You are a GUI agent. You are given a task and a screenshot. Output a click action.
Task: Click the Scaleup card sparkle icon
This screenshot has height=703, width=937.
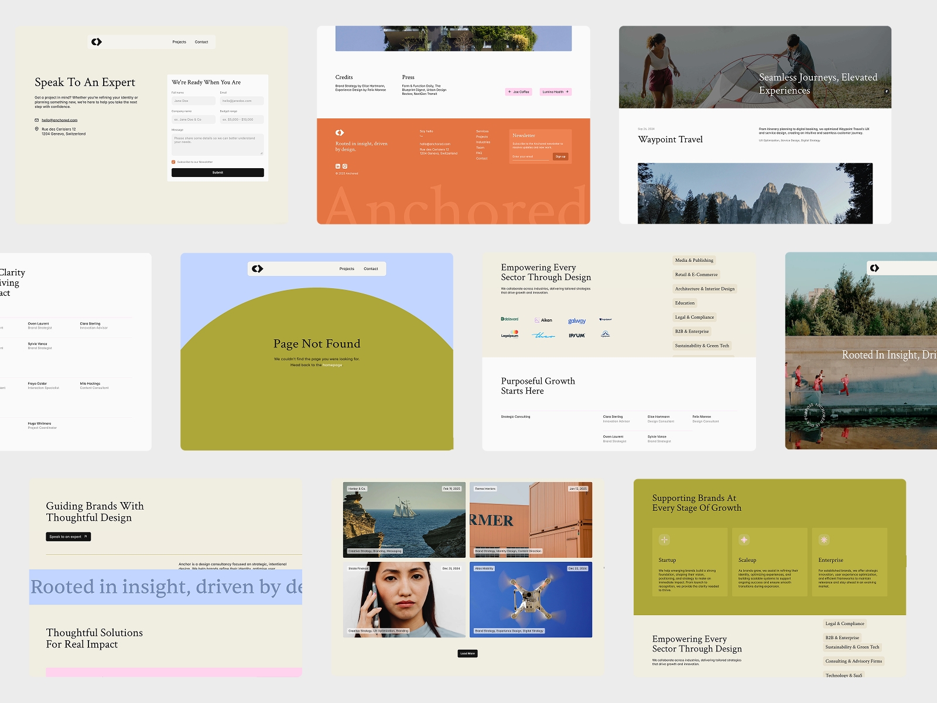744,540
